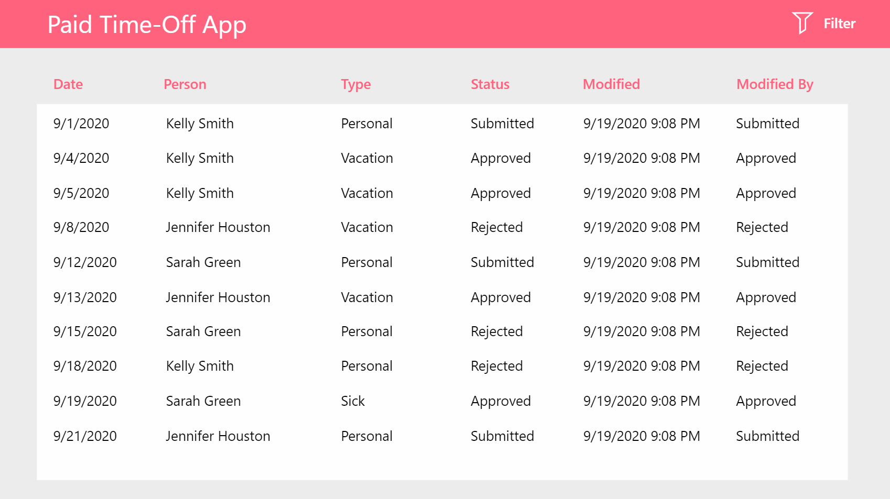Sort using the Modified By column
The width and height of the screenshot is (890, 499).
click(774, 84)
